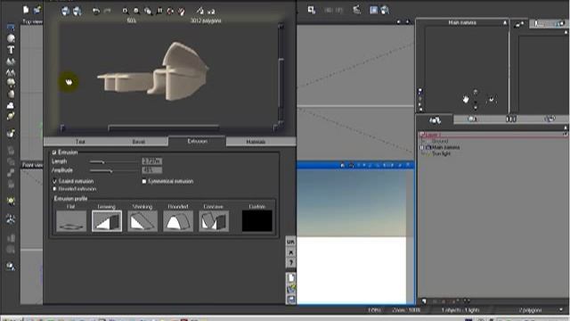This screenshot has height=321, width=570.
Task: Select the terrain mountain tool in left toolbar
Action: 11,62
